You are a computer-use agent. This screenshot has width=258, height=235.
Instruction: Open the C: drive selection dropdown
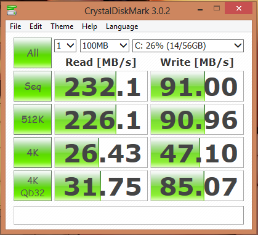pyautogui.click(x=188, y=46)
